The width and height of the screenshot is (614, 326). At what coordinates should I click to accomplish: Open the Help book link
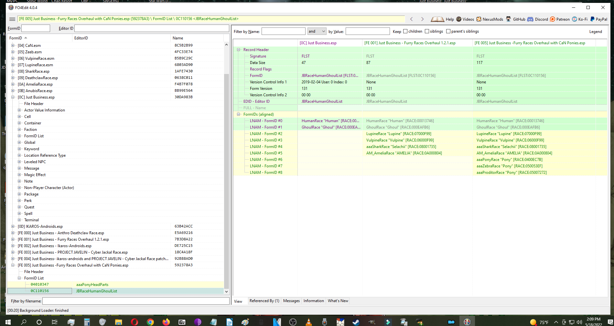pyautogui.click(x=442, y=19)
